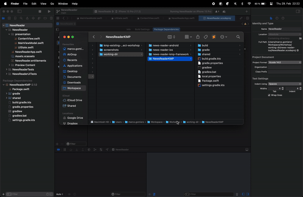Open Control Center in menu bar
Image resolution: width=303 pixels, height=197 pixels.
[x=271, y=4]
